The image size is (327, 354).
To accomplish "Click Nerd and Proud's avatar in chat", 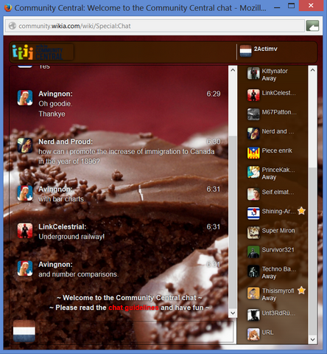I will click(x=25, y=145).
